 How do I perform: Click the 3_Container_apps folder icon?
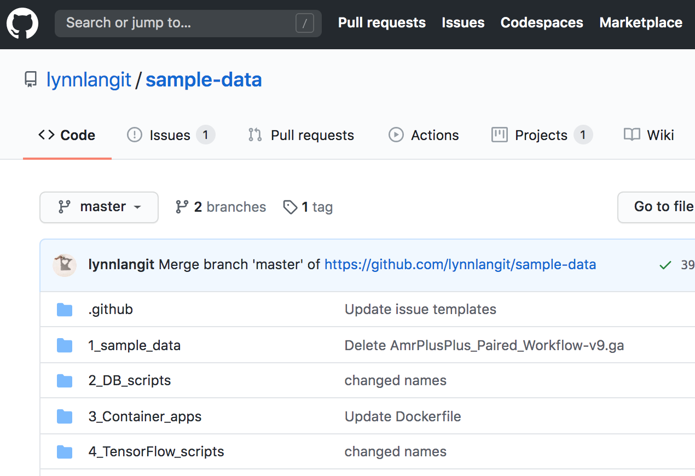(65, 417)
